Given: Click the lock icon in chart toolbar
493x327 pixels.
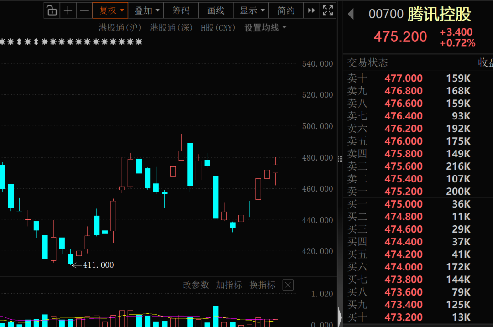Looking at the screenshot, I should (x=52, y=10).
